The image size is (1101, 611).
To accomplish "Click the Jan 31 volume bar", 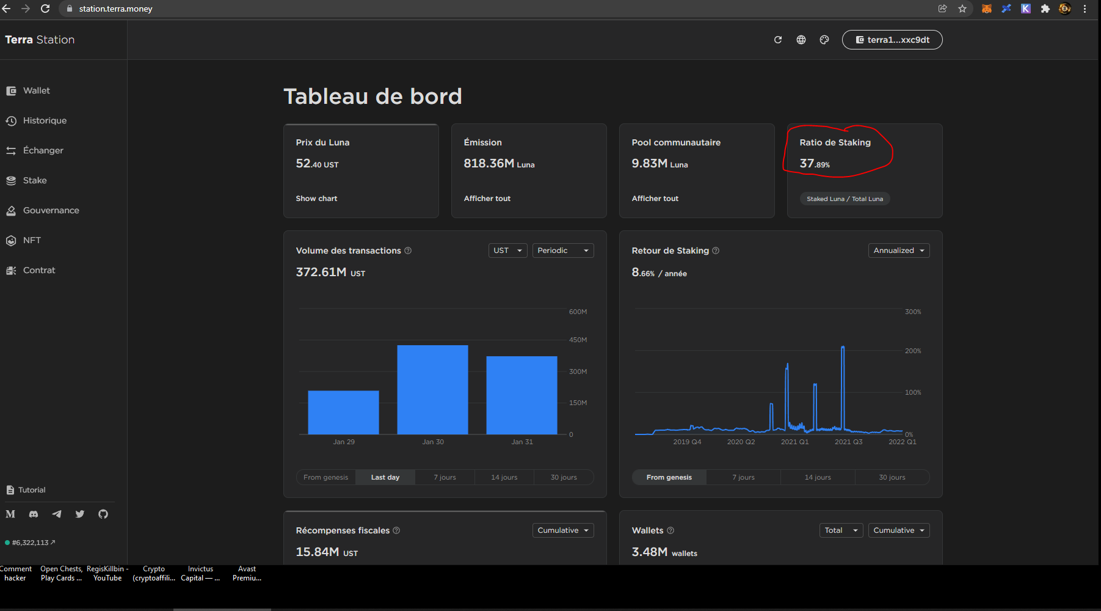I will pyautogui.click(x=522, y=395).
